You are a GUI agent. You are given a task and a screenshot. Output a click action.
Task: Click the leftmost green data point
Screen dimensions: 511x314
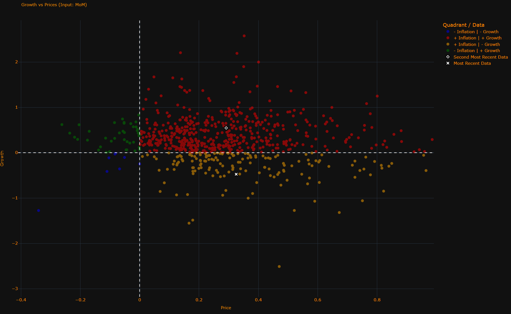(62, 125)
